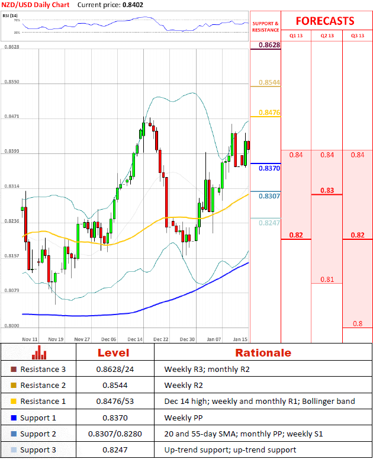
Task: Click the Resistance 3 dark red swatch
Action: (14, 369)
